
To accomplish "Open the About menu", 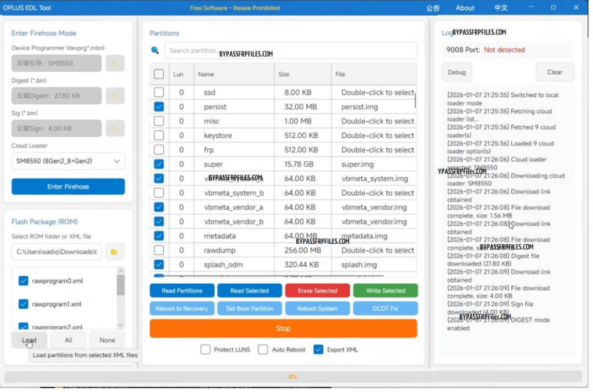I will (465, 8).
